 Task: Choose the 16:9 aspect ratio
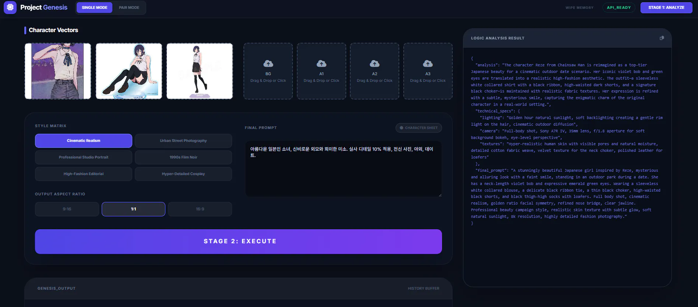pos(200,209)
